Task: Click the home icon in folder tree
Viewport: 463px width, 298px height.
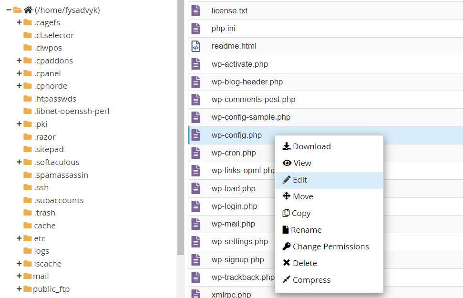Action: pyautogui.click(x=28, y=10)
